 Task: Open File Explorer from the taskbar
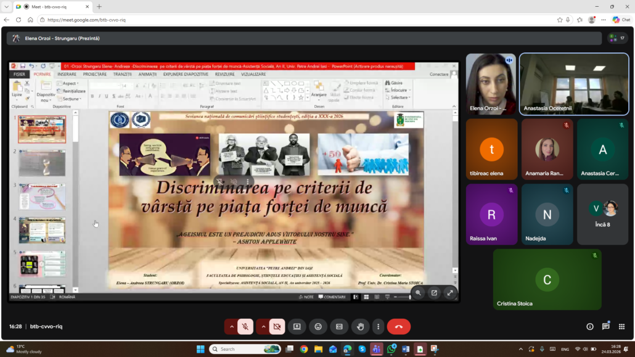tap(318, 349)
